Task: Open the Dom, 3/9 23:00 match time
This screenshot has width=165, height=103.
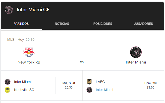Action: 150,85
